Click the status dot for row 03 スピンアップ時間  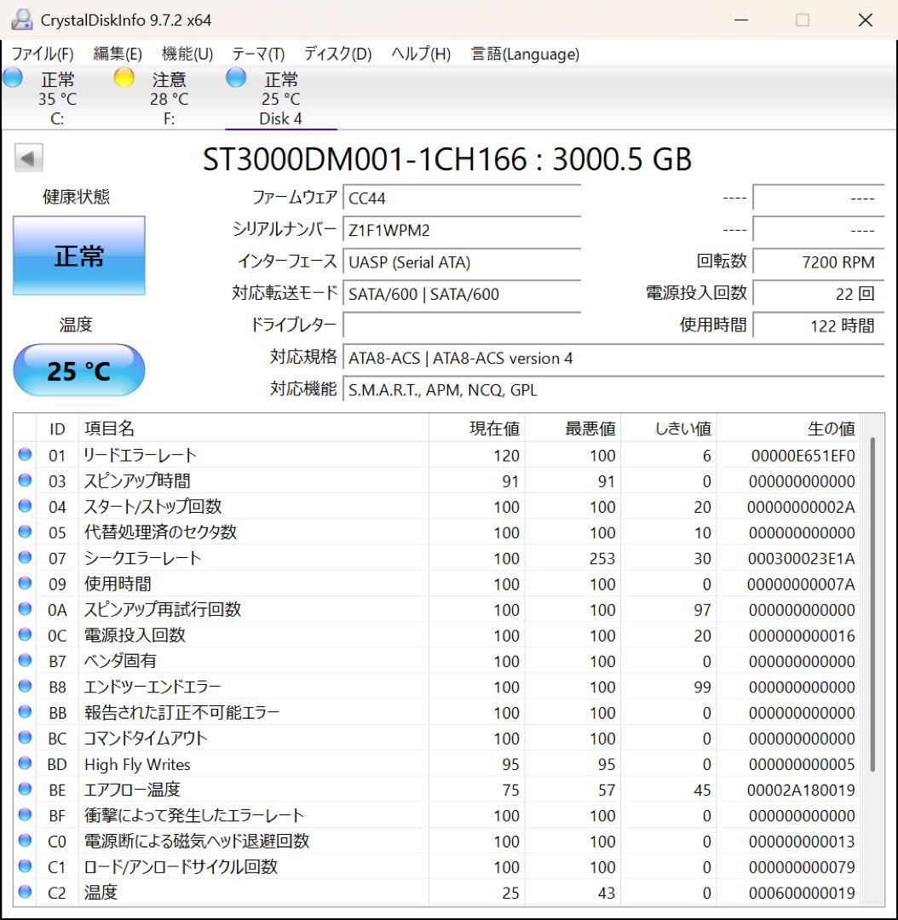[x=25, y=480]
